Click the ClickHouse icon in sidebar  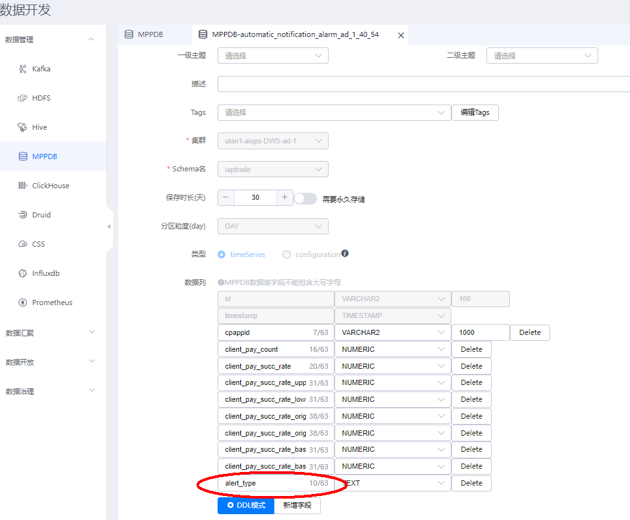23,186
